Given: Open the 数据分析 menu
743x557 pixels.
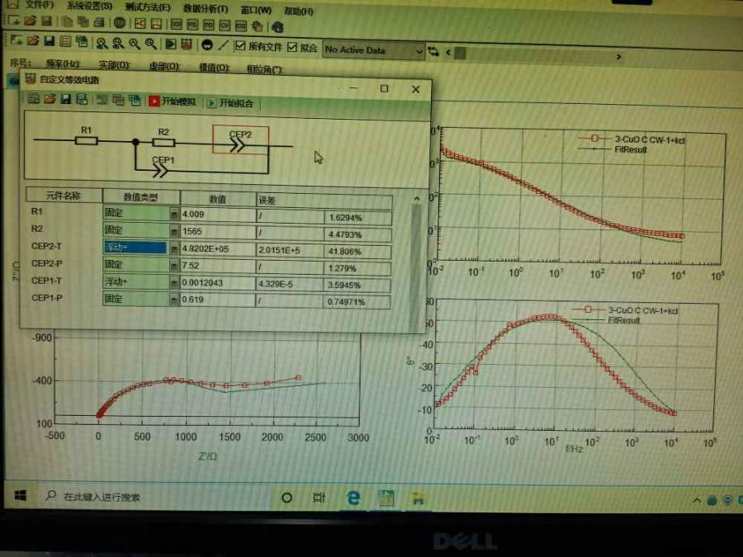Looking at the screenshot, I should pyautogui.click(x=203, y=9).
